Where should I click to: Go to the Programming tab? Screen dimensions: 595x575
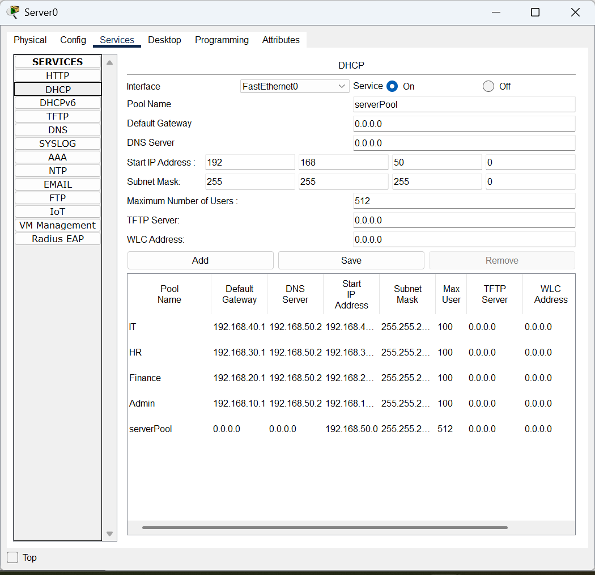pos(222,40)
